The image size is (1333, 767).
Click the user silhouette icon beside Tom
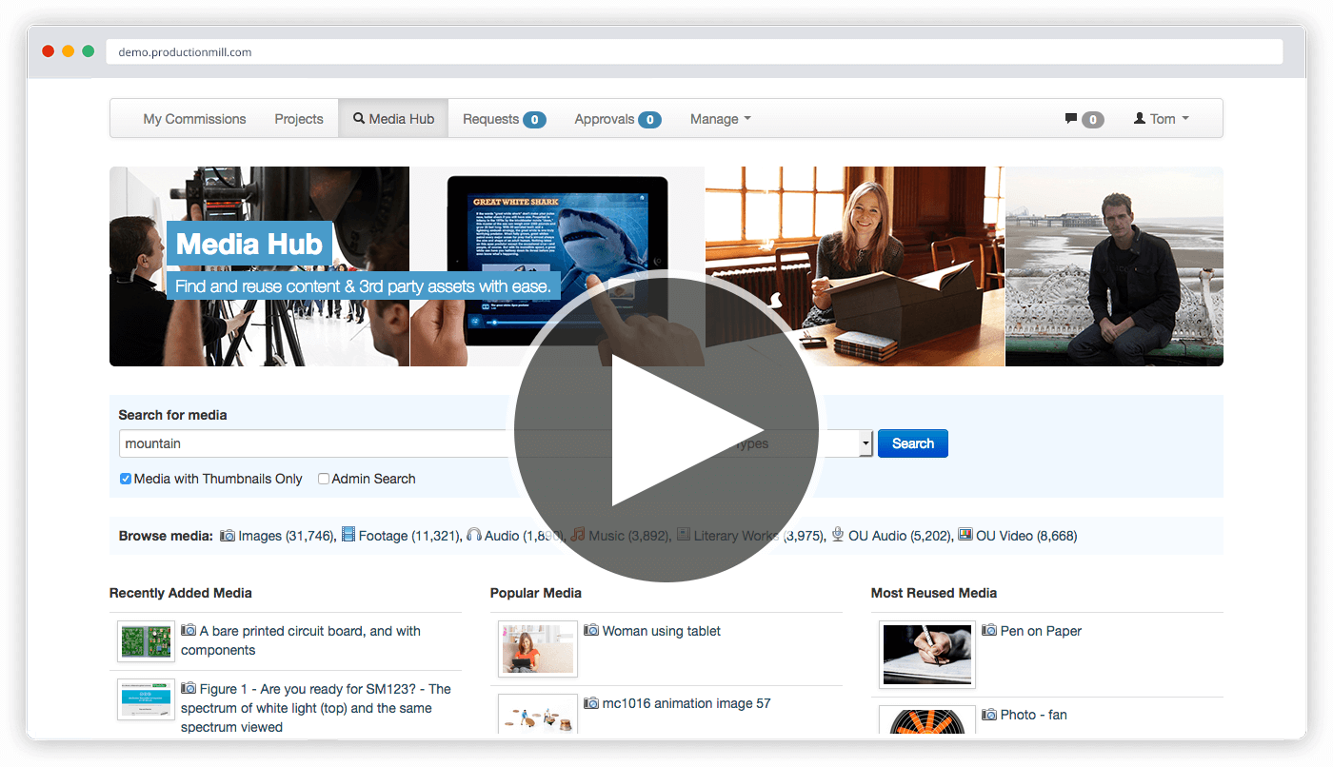1140,119
